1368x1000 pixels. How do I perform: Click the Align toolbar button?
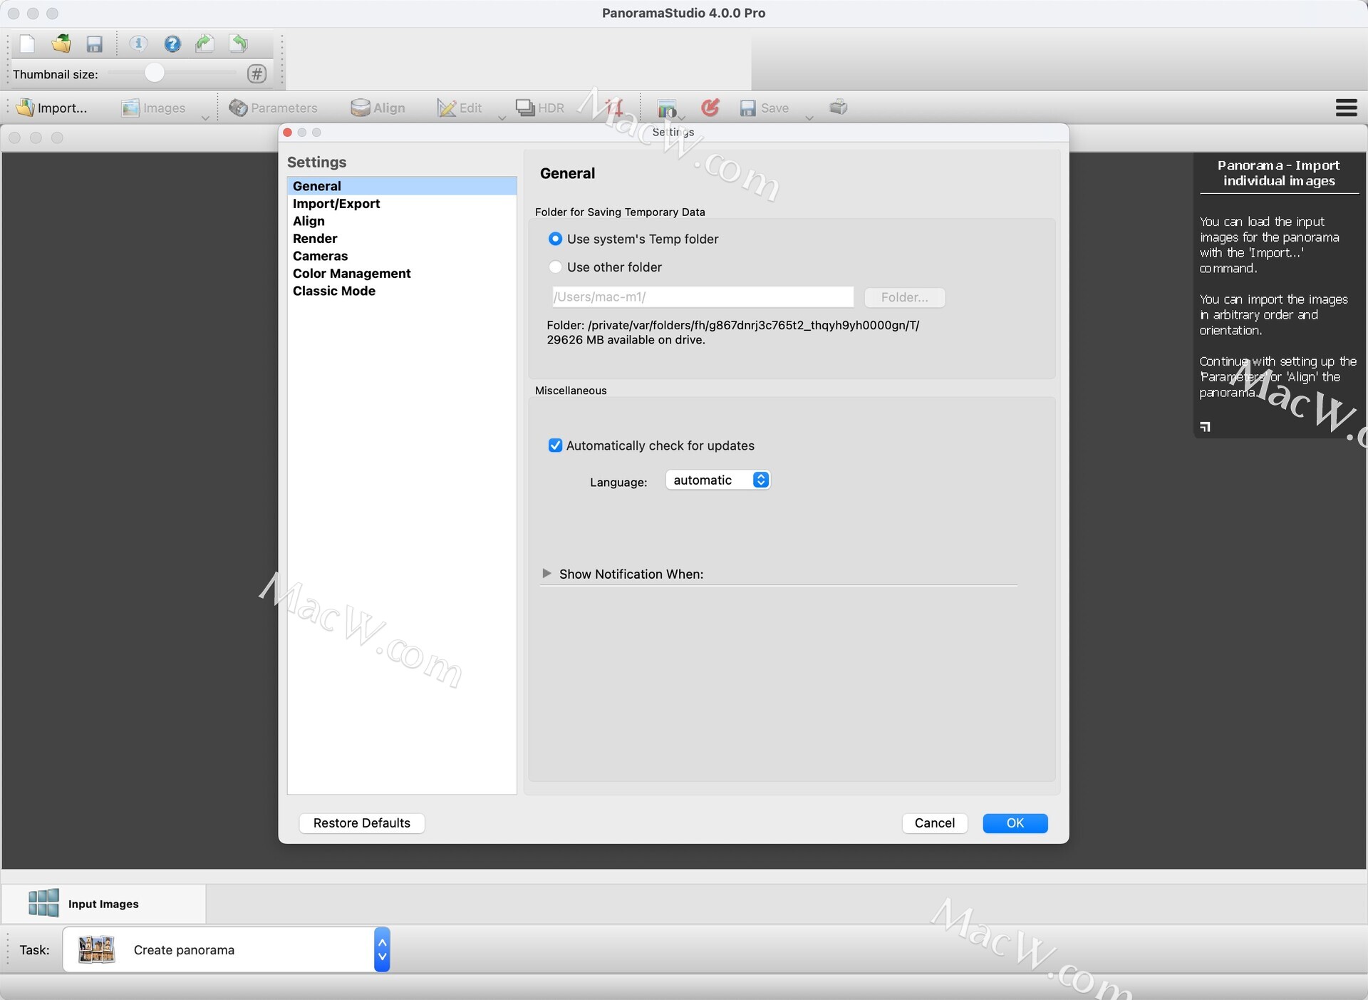pos(378,108)
